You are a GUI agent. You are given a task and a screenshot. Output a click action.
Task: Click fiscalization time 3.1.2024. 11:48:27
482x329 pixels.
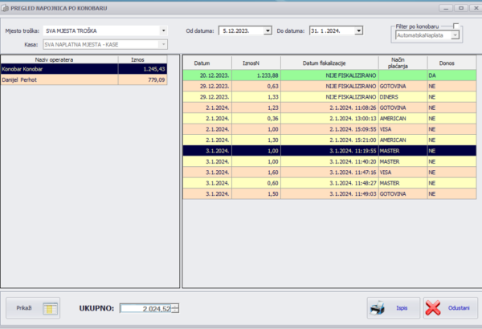tap(329, 183)
